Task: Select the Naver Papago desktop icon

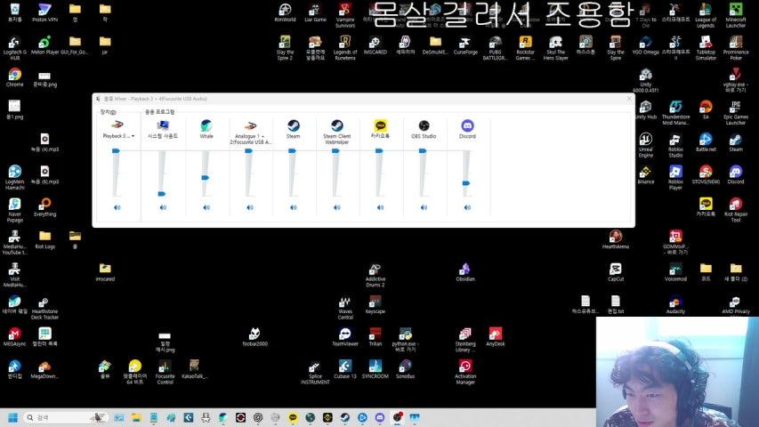Action: pyautogui.click(x=14, y=210)
